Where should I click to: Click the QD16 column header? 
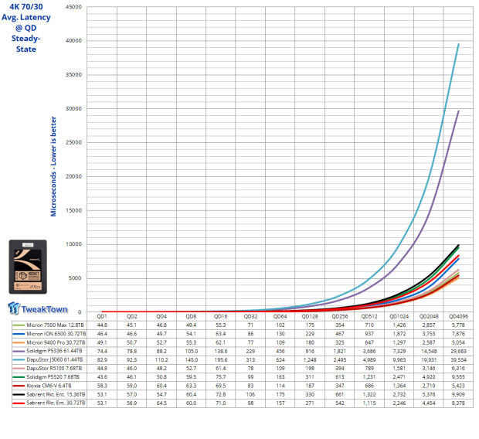(221, 316)
